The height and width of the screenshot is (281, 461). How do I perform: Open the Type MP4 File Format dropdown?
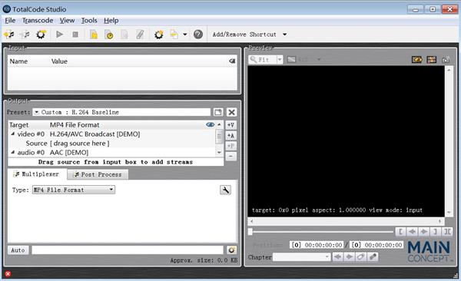(74, 190)
